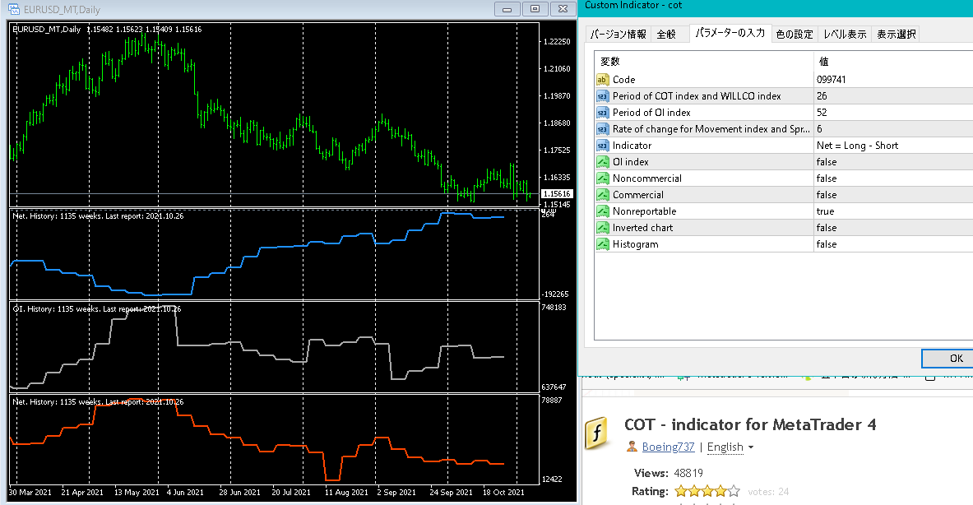Click the EURUSD chart window title icon
This screenshot has width=973, height=505.
pyautogui.click(x=14, y=9)
